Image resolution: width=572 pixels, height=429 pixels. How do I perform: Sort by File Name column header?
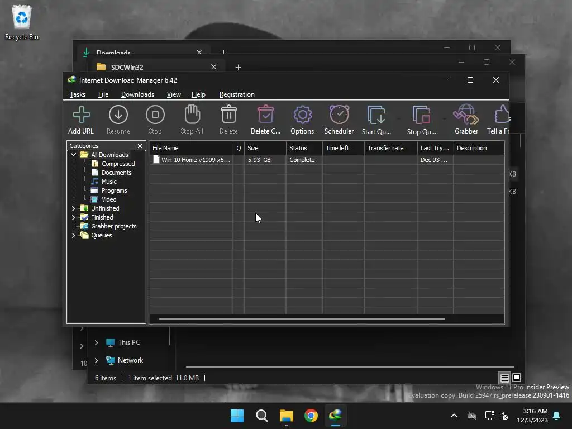pos(191,148)
